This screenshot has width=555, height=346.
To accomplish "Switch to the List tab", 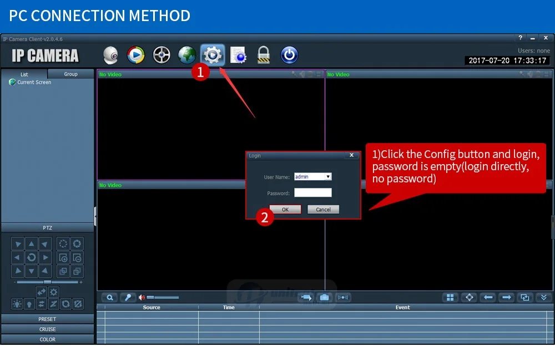I will point(24,74).
